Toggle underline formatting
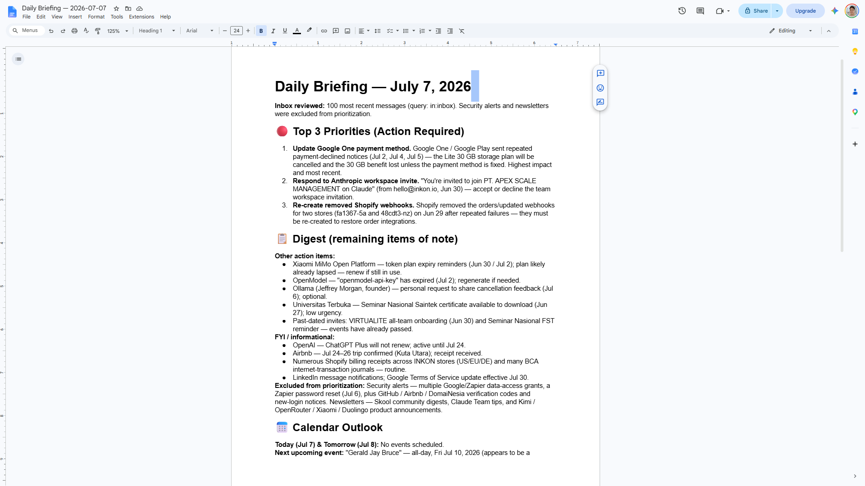Viewport: 865px width, 486px height. tap(285, 31)
